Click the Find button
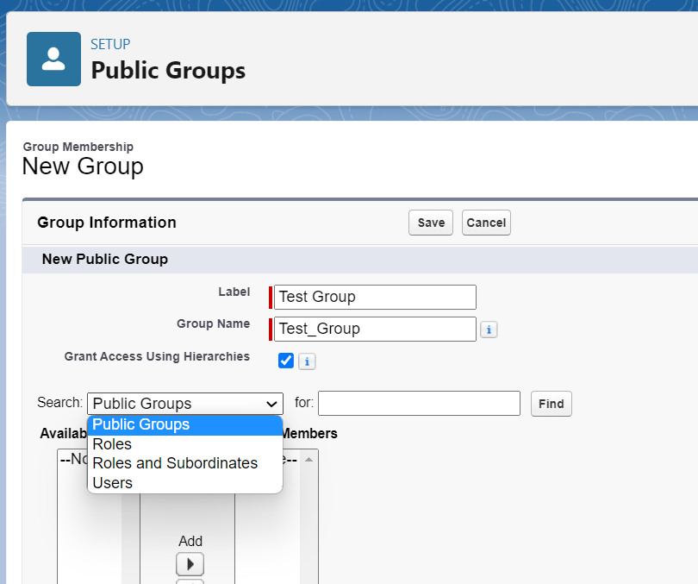The image size is (698, 584). click(x=552, y=404)
